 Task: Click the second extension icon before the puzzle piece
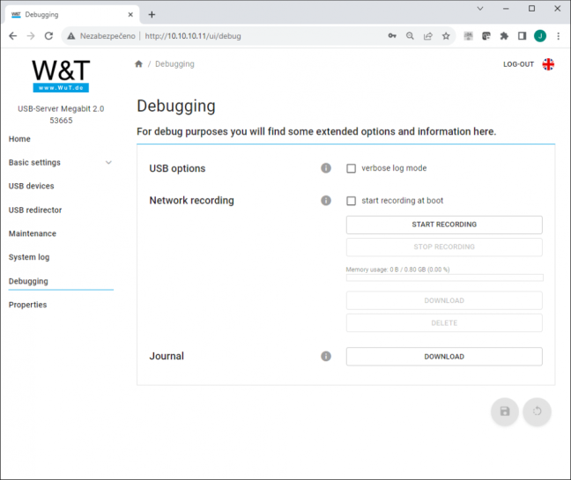(486, 35)
